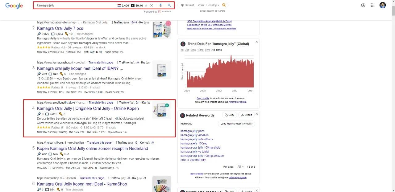The image size is (395, 192).
Task: Click 'kamagra jelly vs tablet' related keyword
Action: (195, 152)
